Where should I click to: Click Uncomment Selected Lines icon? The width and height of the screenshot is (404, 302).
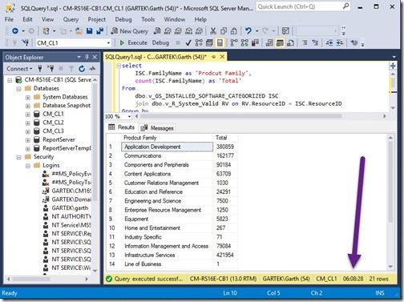click(315, 42)
